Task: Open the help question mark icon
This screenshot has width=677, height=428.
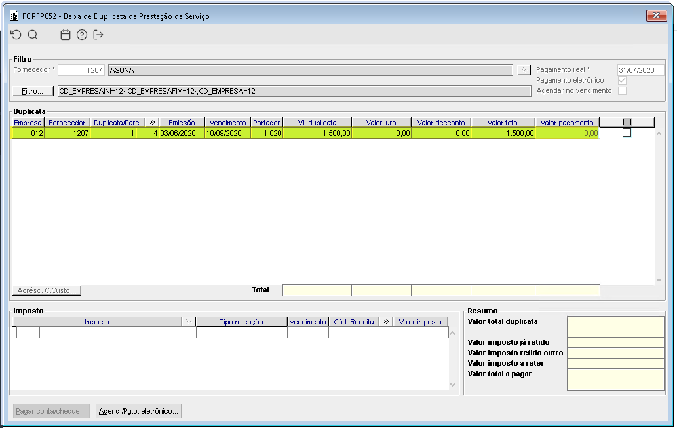Action: (82, 35)
